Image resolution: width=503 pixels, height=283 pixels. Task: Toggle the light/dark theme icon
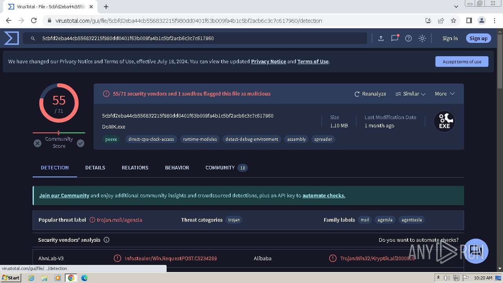422,38
